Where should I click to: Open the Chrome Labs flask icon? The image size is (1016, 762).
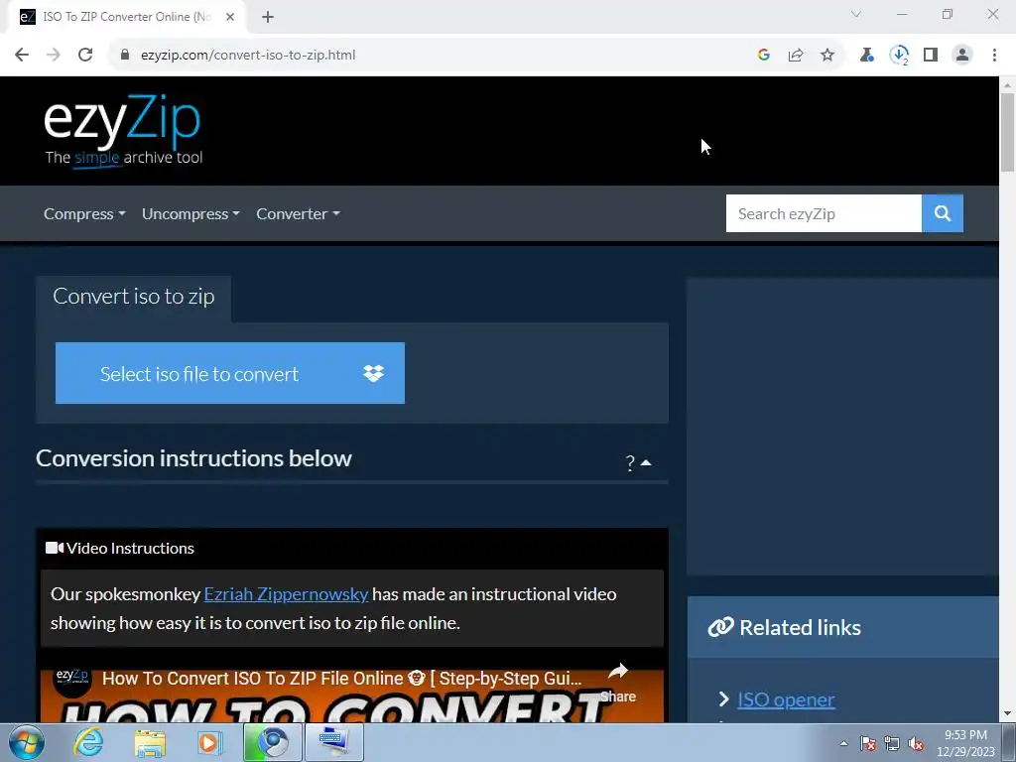pos(866,56)
